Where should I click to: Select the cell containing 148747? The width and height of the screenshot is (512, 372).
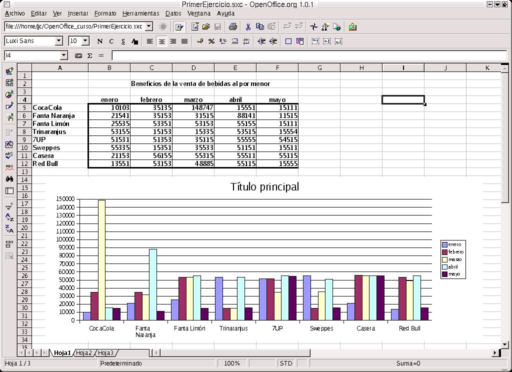(x=193, y=108)
